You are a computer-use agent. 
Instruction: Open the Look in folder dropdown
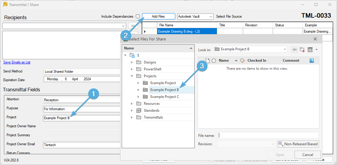click(x=285, y=49)
